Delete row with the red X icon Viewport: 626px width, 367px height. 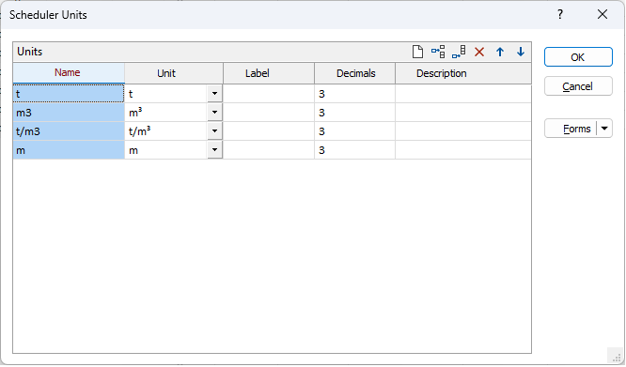[479, 52]
